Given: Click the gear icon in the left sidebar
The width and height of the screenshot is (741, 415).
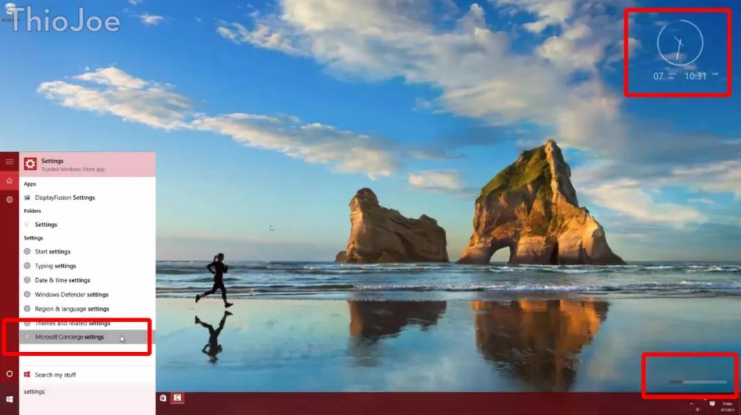Looking at the screenshot, I should pyautogui.click(x=9, y=199).
